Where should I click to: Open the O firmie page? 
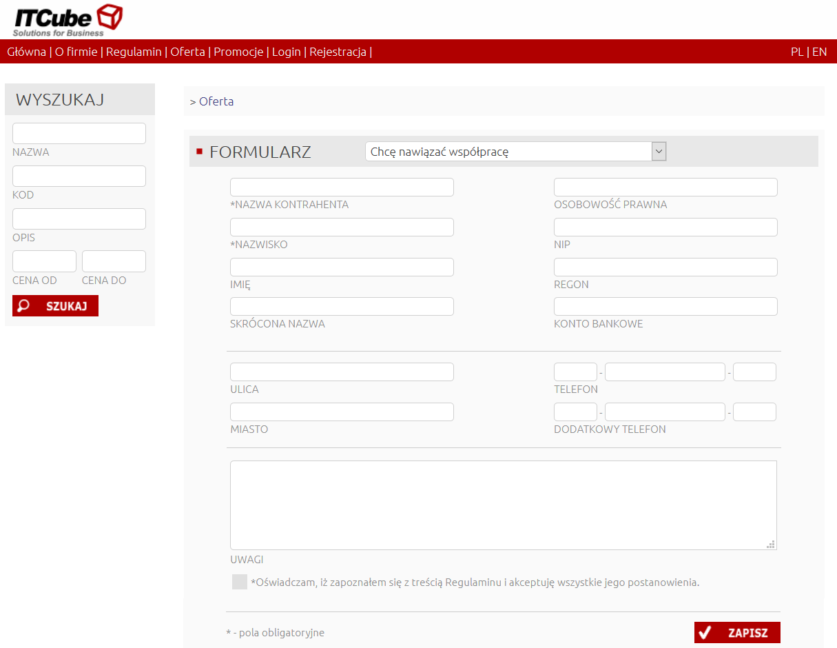[76, 52]
